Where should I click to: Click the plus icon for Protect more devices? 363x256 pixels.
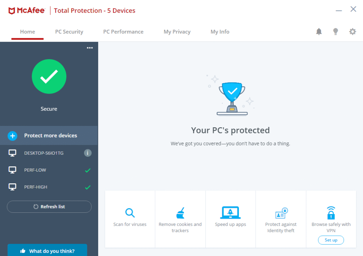pos(12,136)
